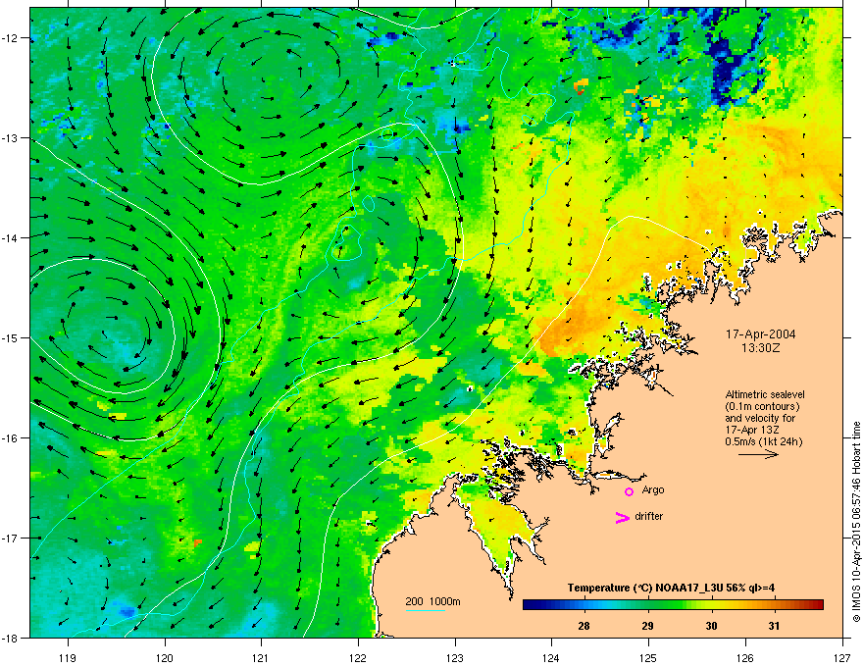
Task: Click the temperature color bar
Action: [x=673, y=605]
